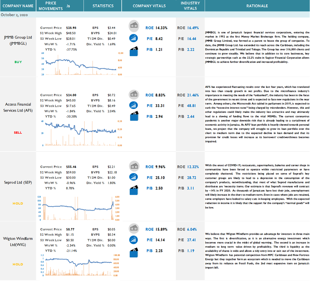This screenshot has height=281, width=310.
Task: Open the Seprod price and volume chart
Action: (79, 208)
